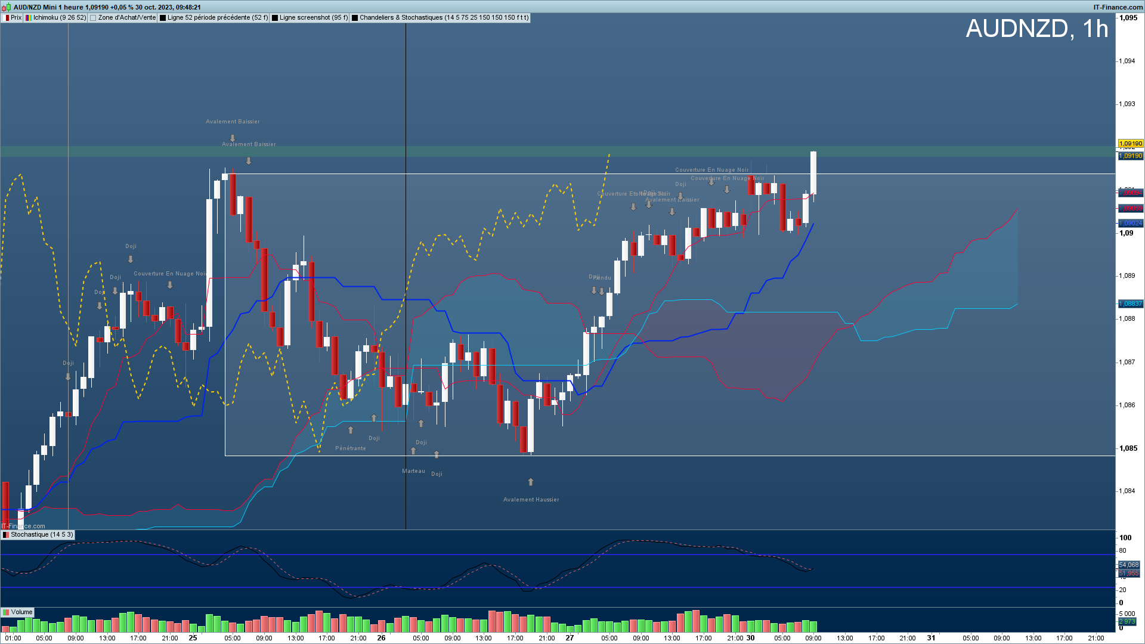Click the light blue 1,08837 price tag
The image size is (1145, 644).
(x=1130, y=304)
